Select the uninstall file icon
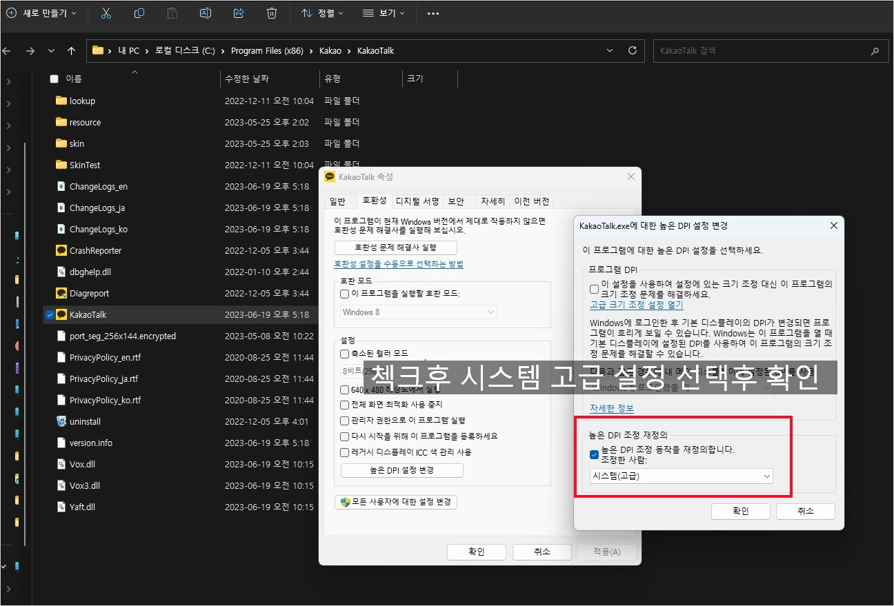 click(61, 421)
